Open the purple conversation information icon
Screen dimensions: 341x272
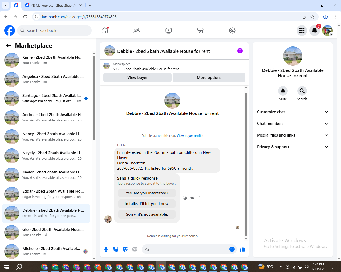[240, 51]
